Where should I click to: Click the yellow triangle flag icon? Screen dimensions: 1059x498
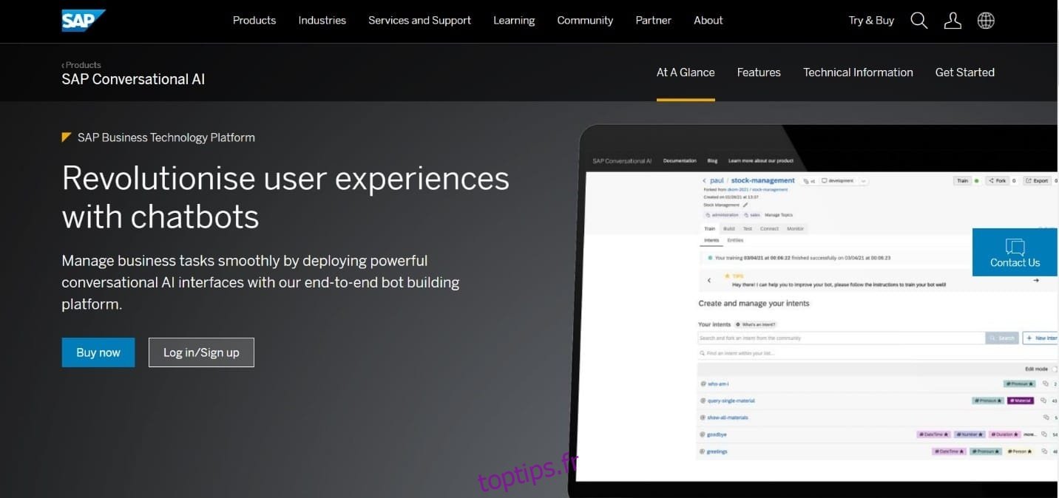click(x=67, y=137)
